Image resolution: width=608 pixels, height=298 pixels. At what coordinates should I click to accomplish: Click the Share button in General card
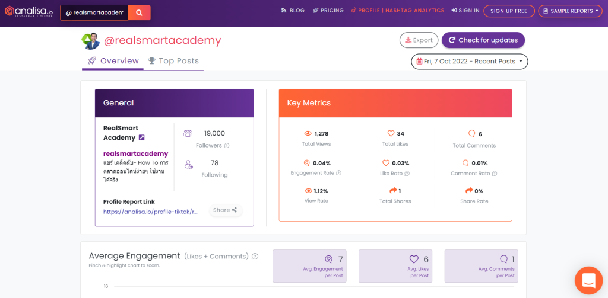[225, 210]
